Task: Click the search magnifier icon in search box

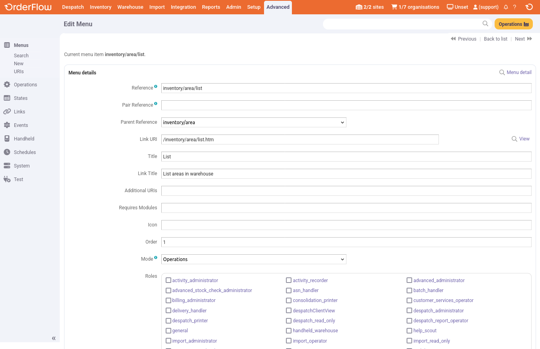Action: pyautogui.click(x=485, y=24)
